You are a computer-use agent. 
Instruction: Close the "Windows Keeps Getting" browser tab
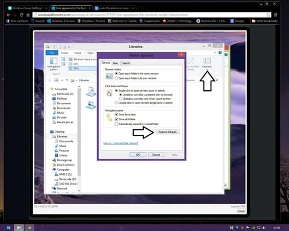coord(46,8)
